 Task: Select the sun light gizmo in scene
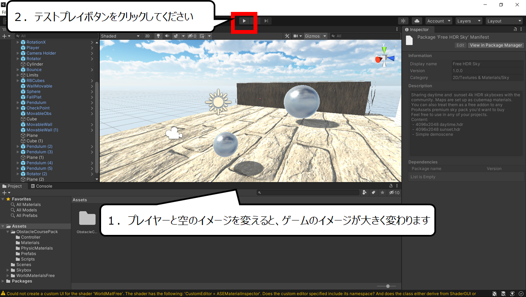click(x=218, y=102)
